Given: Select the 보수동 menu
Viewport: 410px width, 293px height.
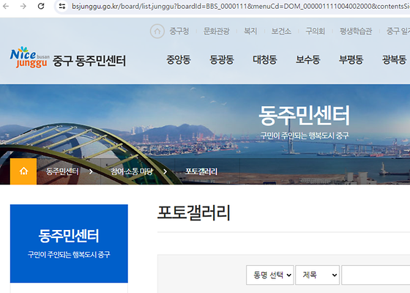Looking at the screenshot, I should [x=308, y=59].
